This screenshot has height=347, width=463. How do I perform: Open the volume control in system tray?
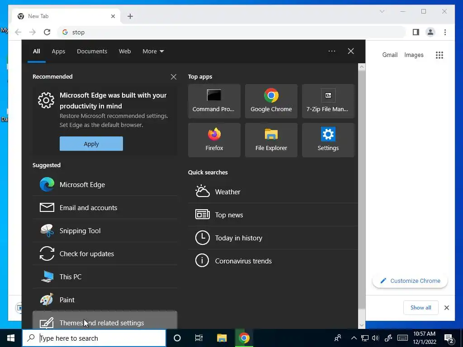(376, 338)
